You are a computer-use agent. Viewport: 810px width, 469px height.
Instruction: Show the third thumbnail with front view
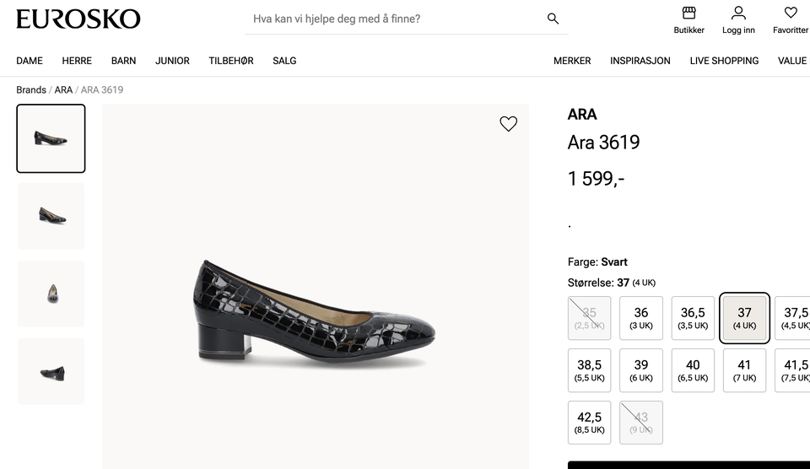coord(51,294)
